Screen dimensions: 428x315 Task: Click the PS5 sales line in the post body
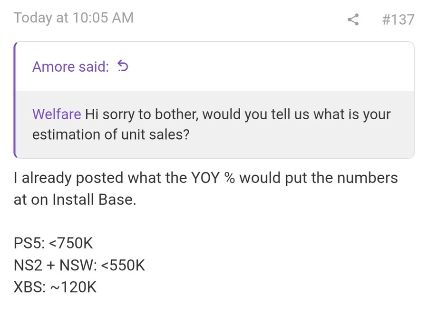(53, 243)
